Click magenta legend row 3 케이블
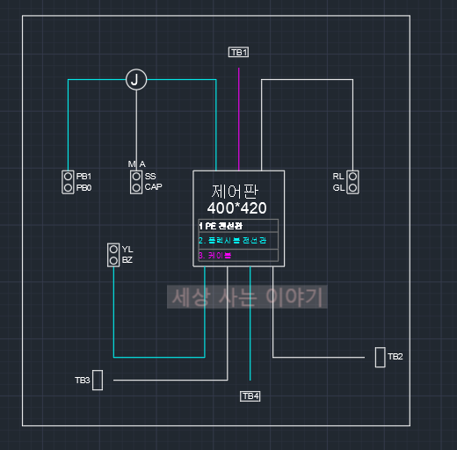This screenshot has width=457, height=450. (238, 255)
